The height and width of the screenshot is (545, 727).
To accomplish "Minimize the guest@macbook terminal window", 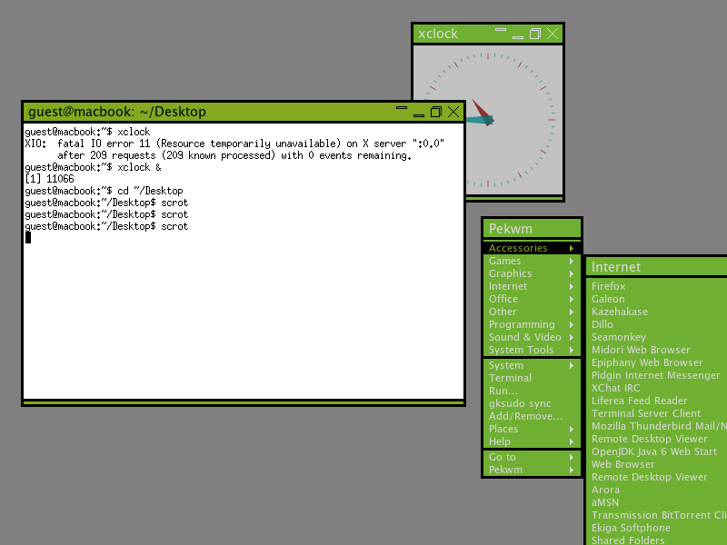I will [x=419, y=115].
